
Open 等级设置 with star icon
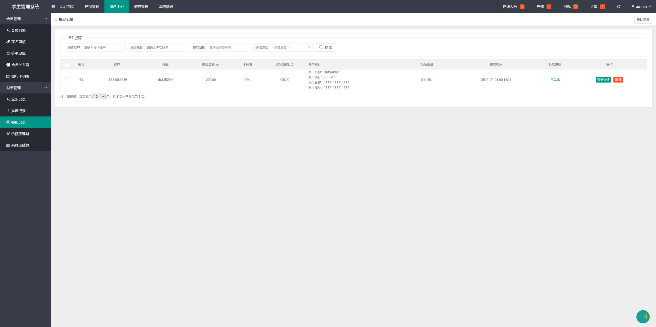pyautogui.click(x=18, y=53)
